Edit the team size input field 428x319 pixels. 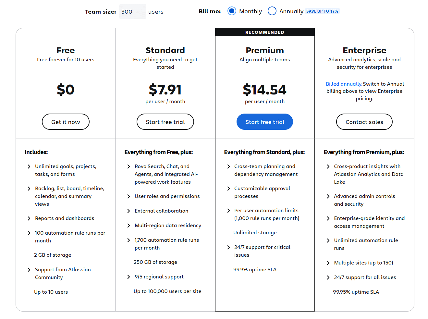click(x=132, y=11)
